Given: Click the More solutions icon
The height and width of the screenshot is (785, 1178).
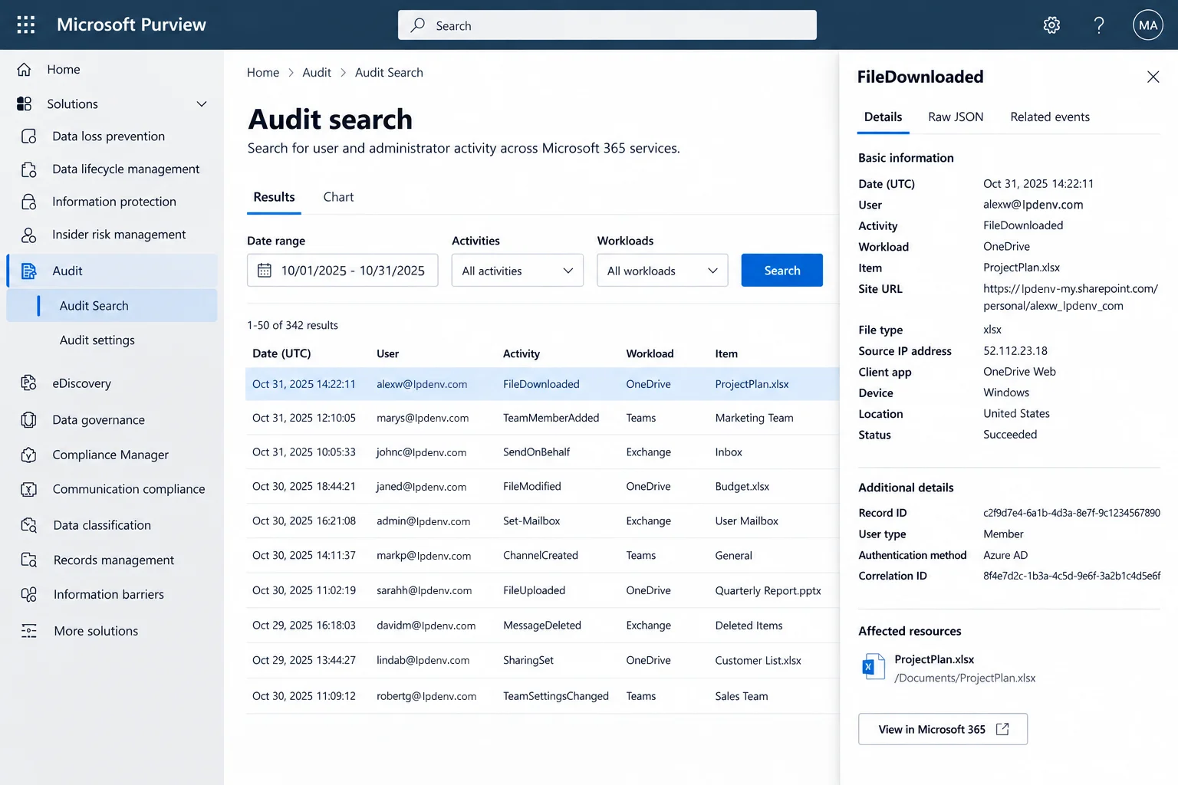Looking at the screenshot, I should click(x=29, y=631).
